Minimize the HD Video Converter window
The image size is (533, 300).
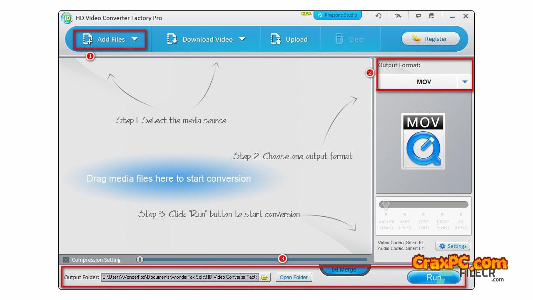coord(452,16)
